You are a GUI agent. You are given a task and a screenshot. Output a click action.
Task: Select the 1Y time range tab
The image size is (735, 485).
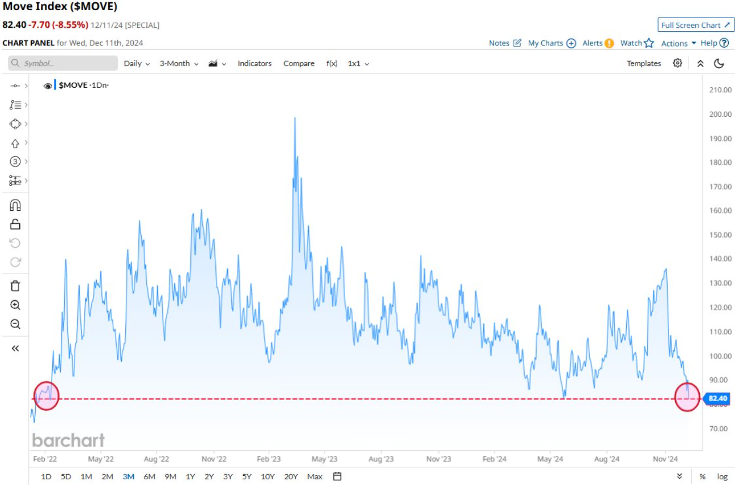190,477
